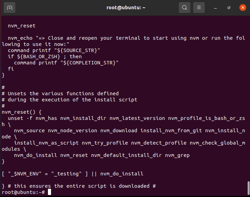This screenshot has height=197, width=250.
Task: Close the terminal window
Action: 242,8
